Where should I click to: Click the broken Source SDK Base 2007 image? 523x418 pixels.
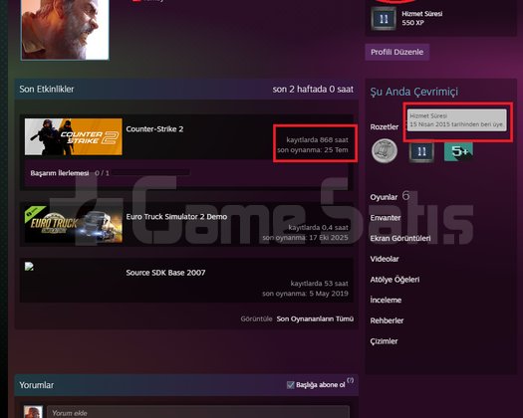click(29, 266)
